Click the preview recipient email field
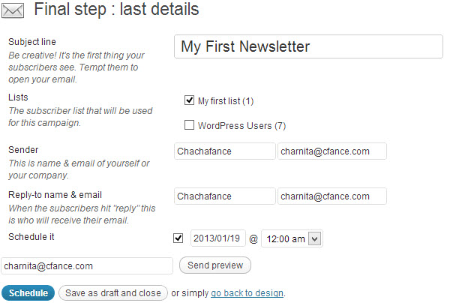The height and width of the screenshot is (303, 450). 87,265
